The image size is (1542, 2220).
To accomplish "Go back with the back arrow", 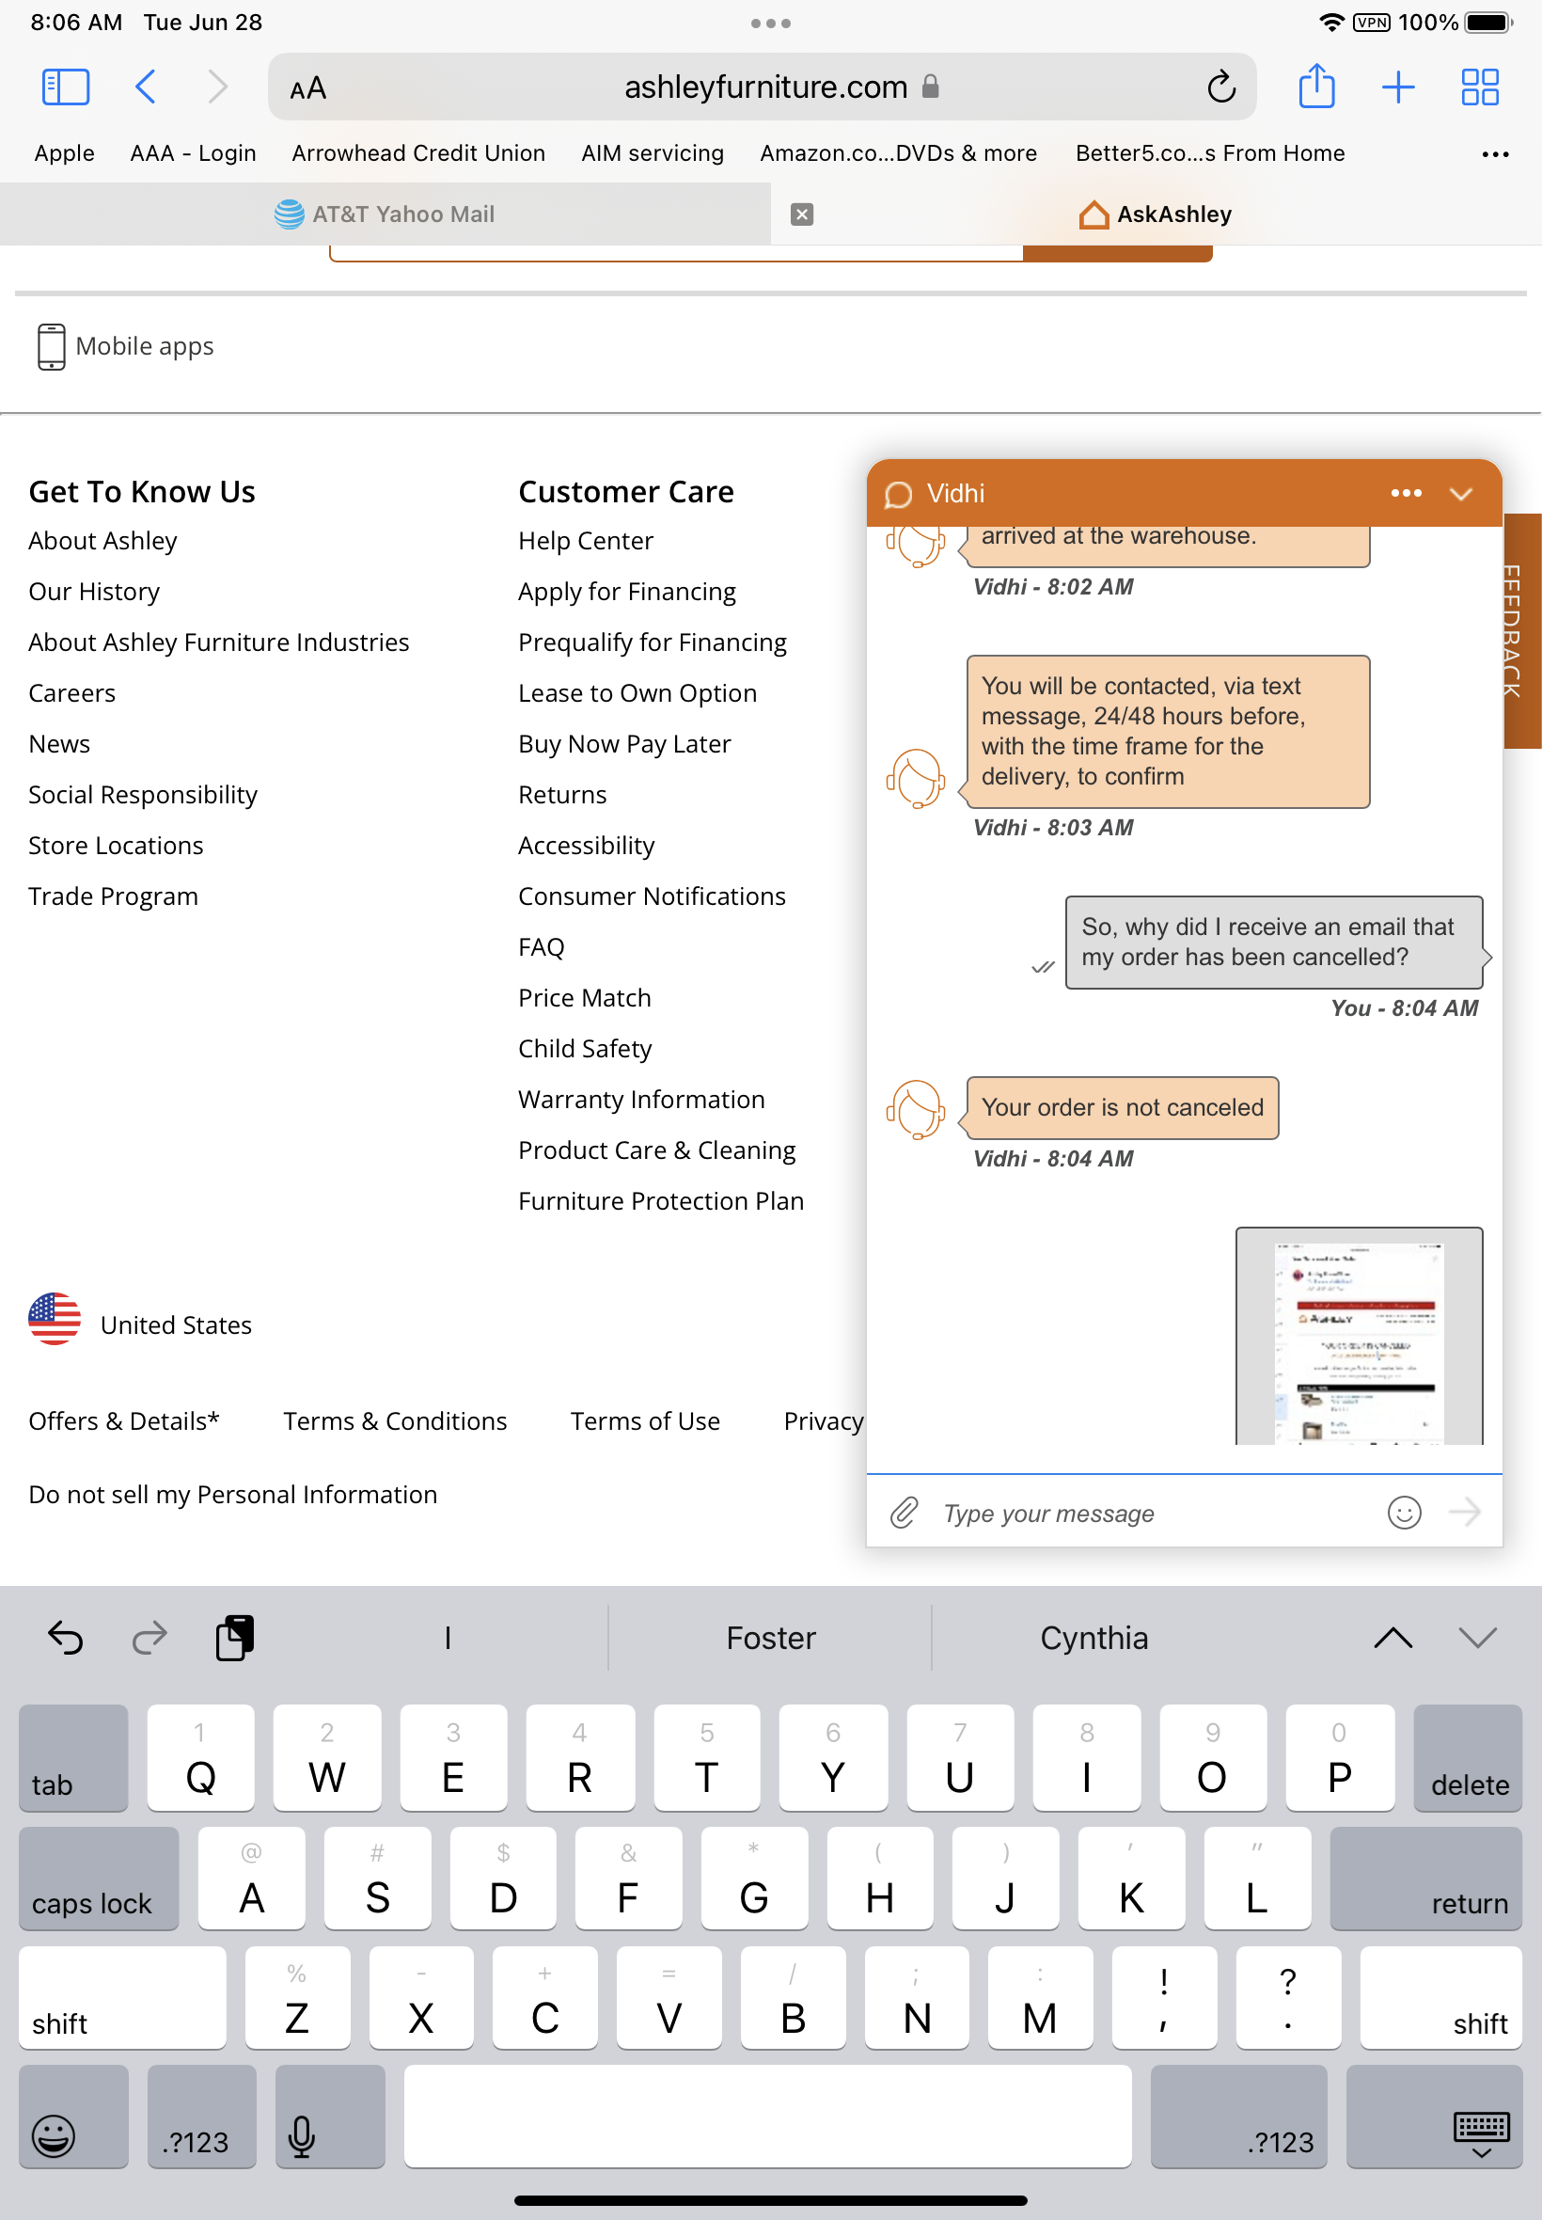I will [x=146, y=87].
